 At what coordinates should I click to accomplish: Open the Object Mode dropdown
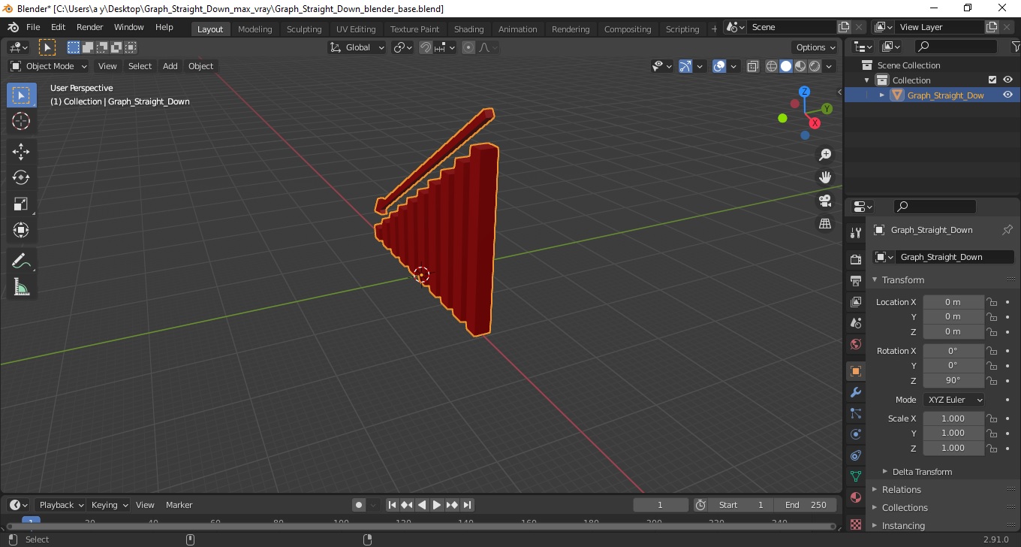[x=49, y=66]
